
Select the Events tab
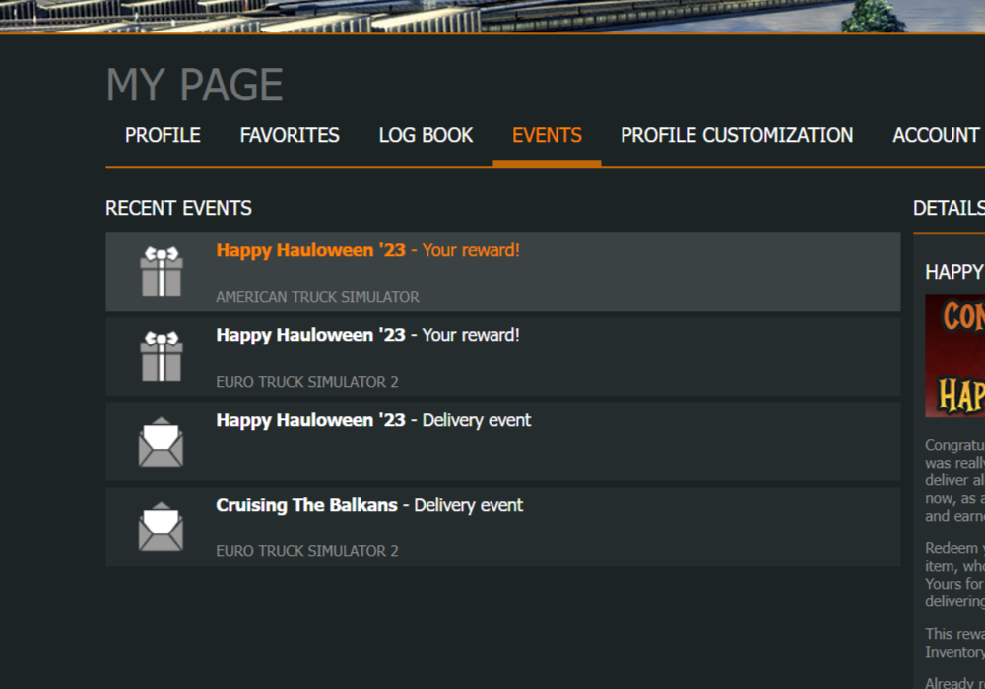tap(547, 135)
